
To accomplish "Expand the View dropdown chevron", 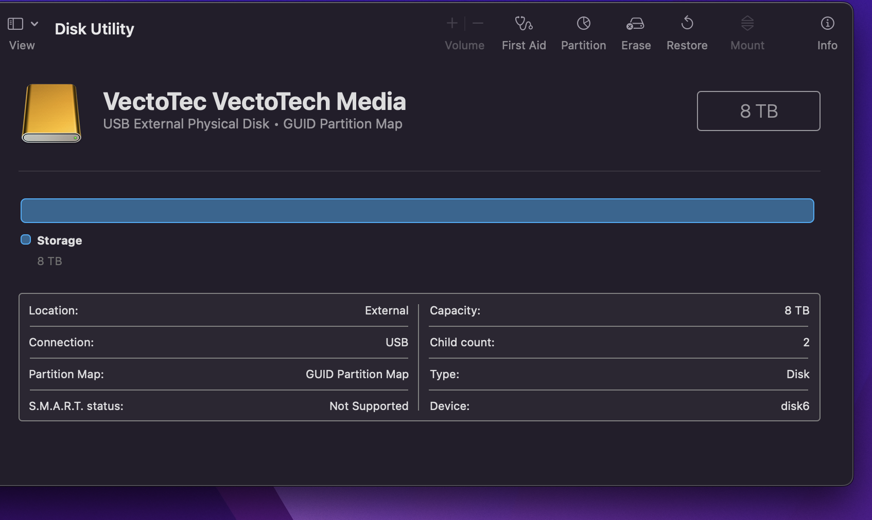I will [34, 24].
